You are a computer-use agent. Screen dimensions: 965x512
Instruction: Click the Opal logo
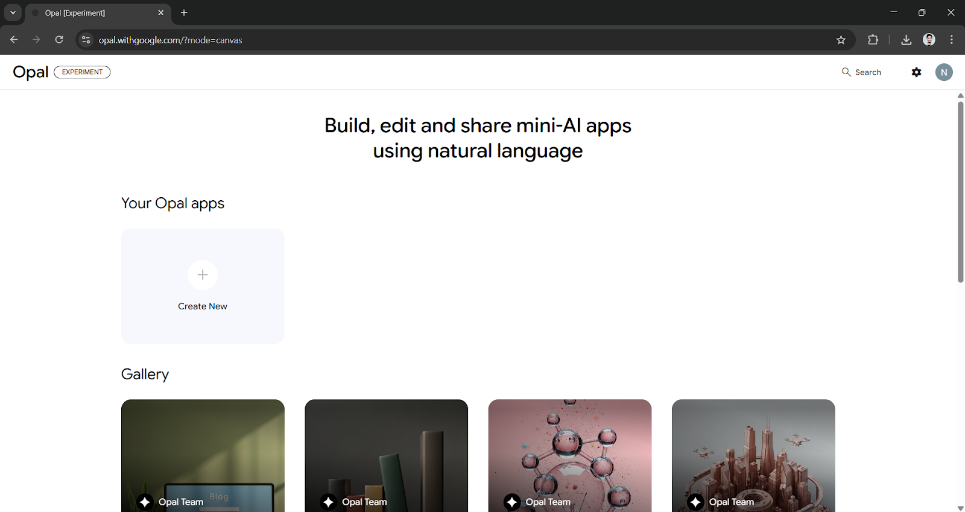click(31, 72)
